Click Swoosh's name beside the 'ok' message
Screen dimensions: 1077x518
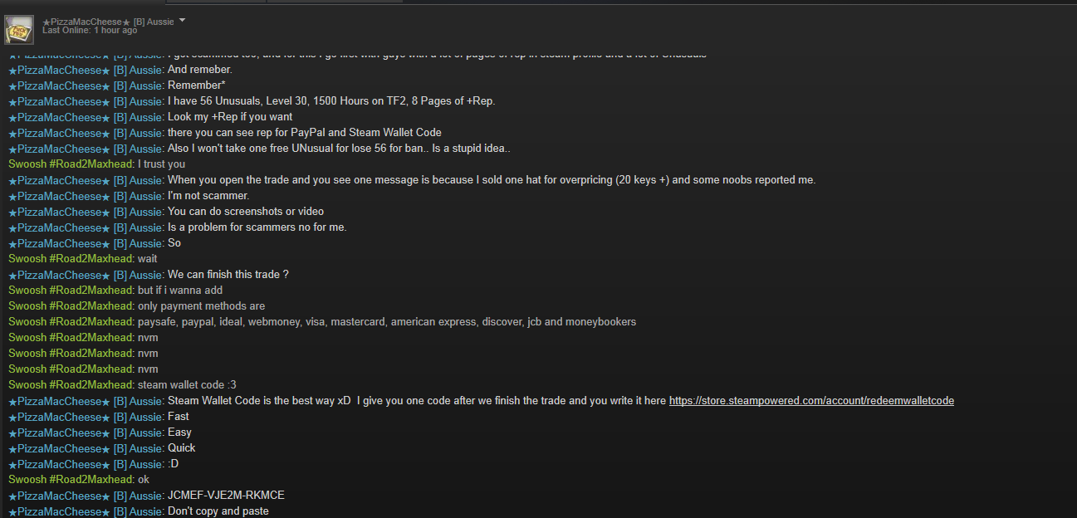pyautogui.click(x=71, y=480)
